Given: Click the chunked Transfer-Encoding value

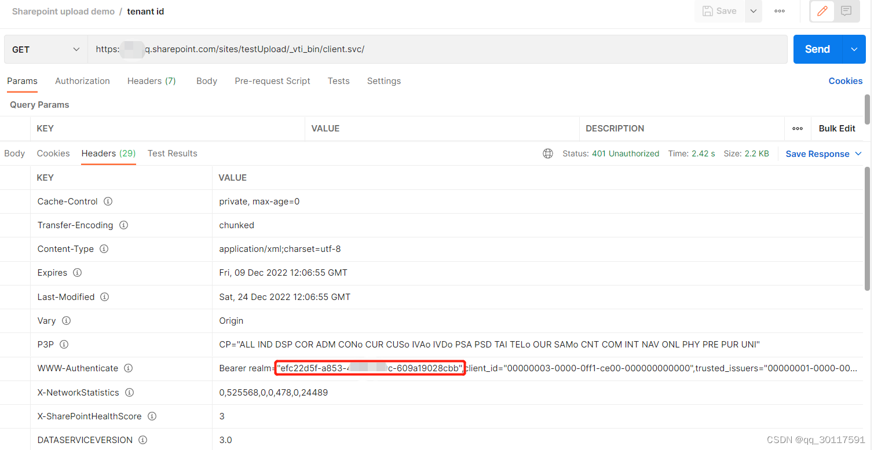Looking at the screenshot, I should [x=236, y=225].
